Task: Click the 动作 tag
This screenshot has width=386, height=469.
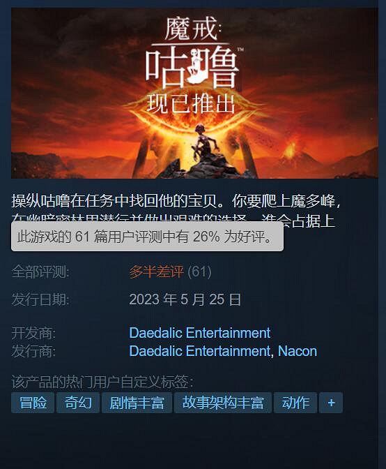Action: point(295,403)
